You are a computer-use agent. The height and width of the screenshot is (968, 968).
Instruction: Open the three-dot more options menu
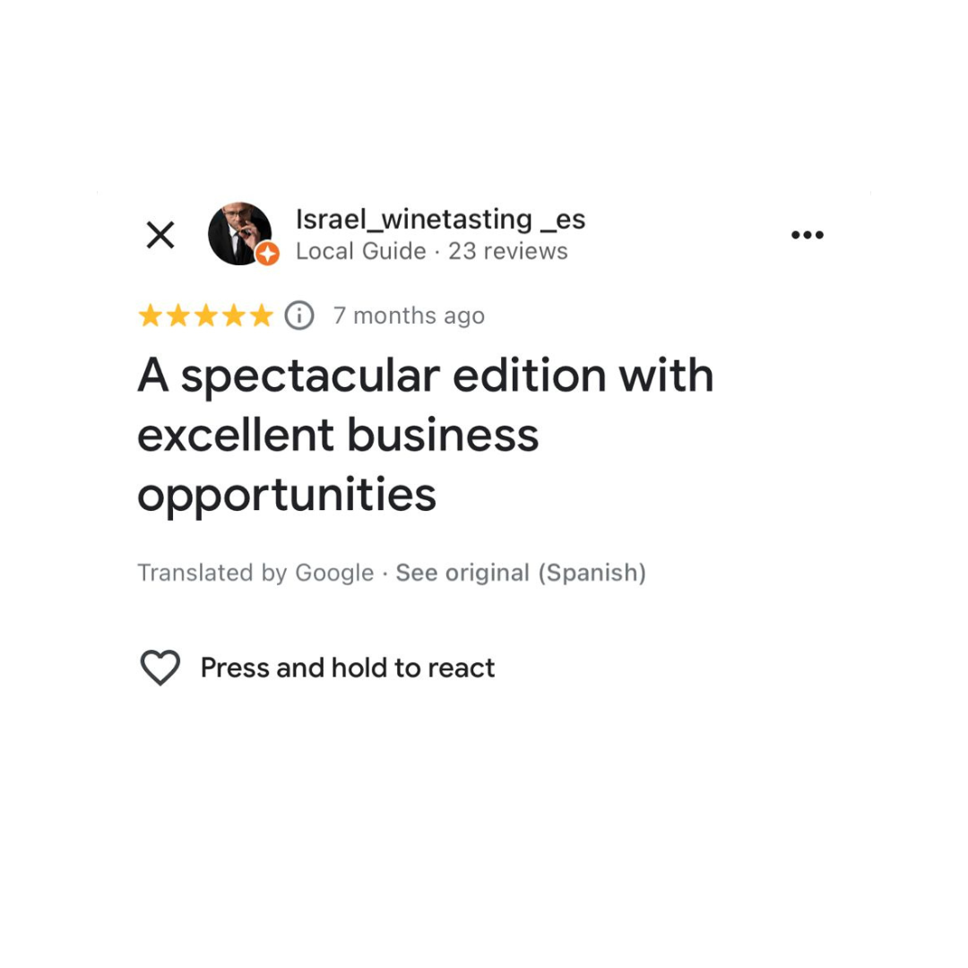coord(807,236)
